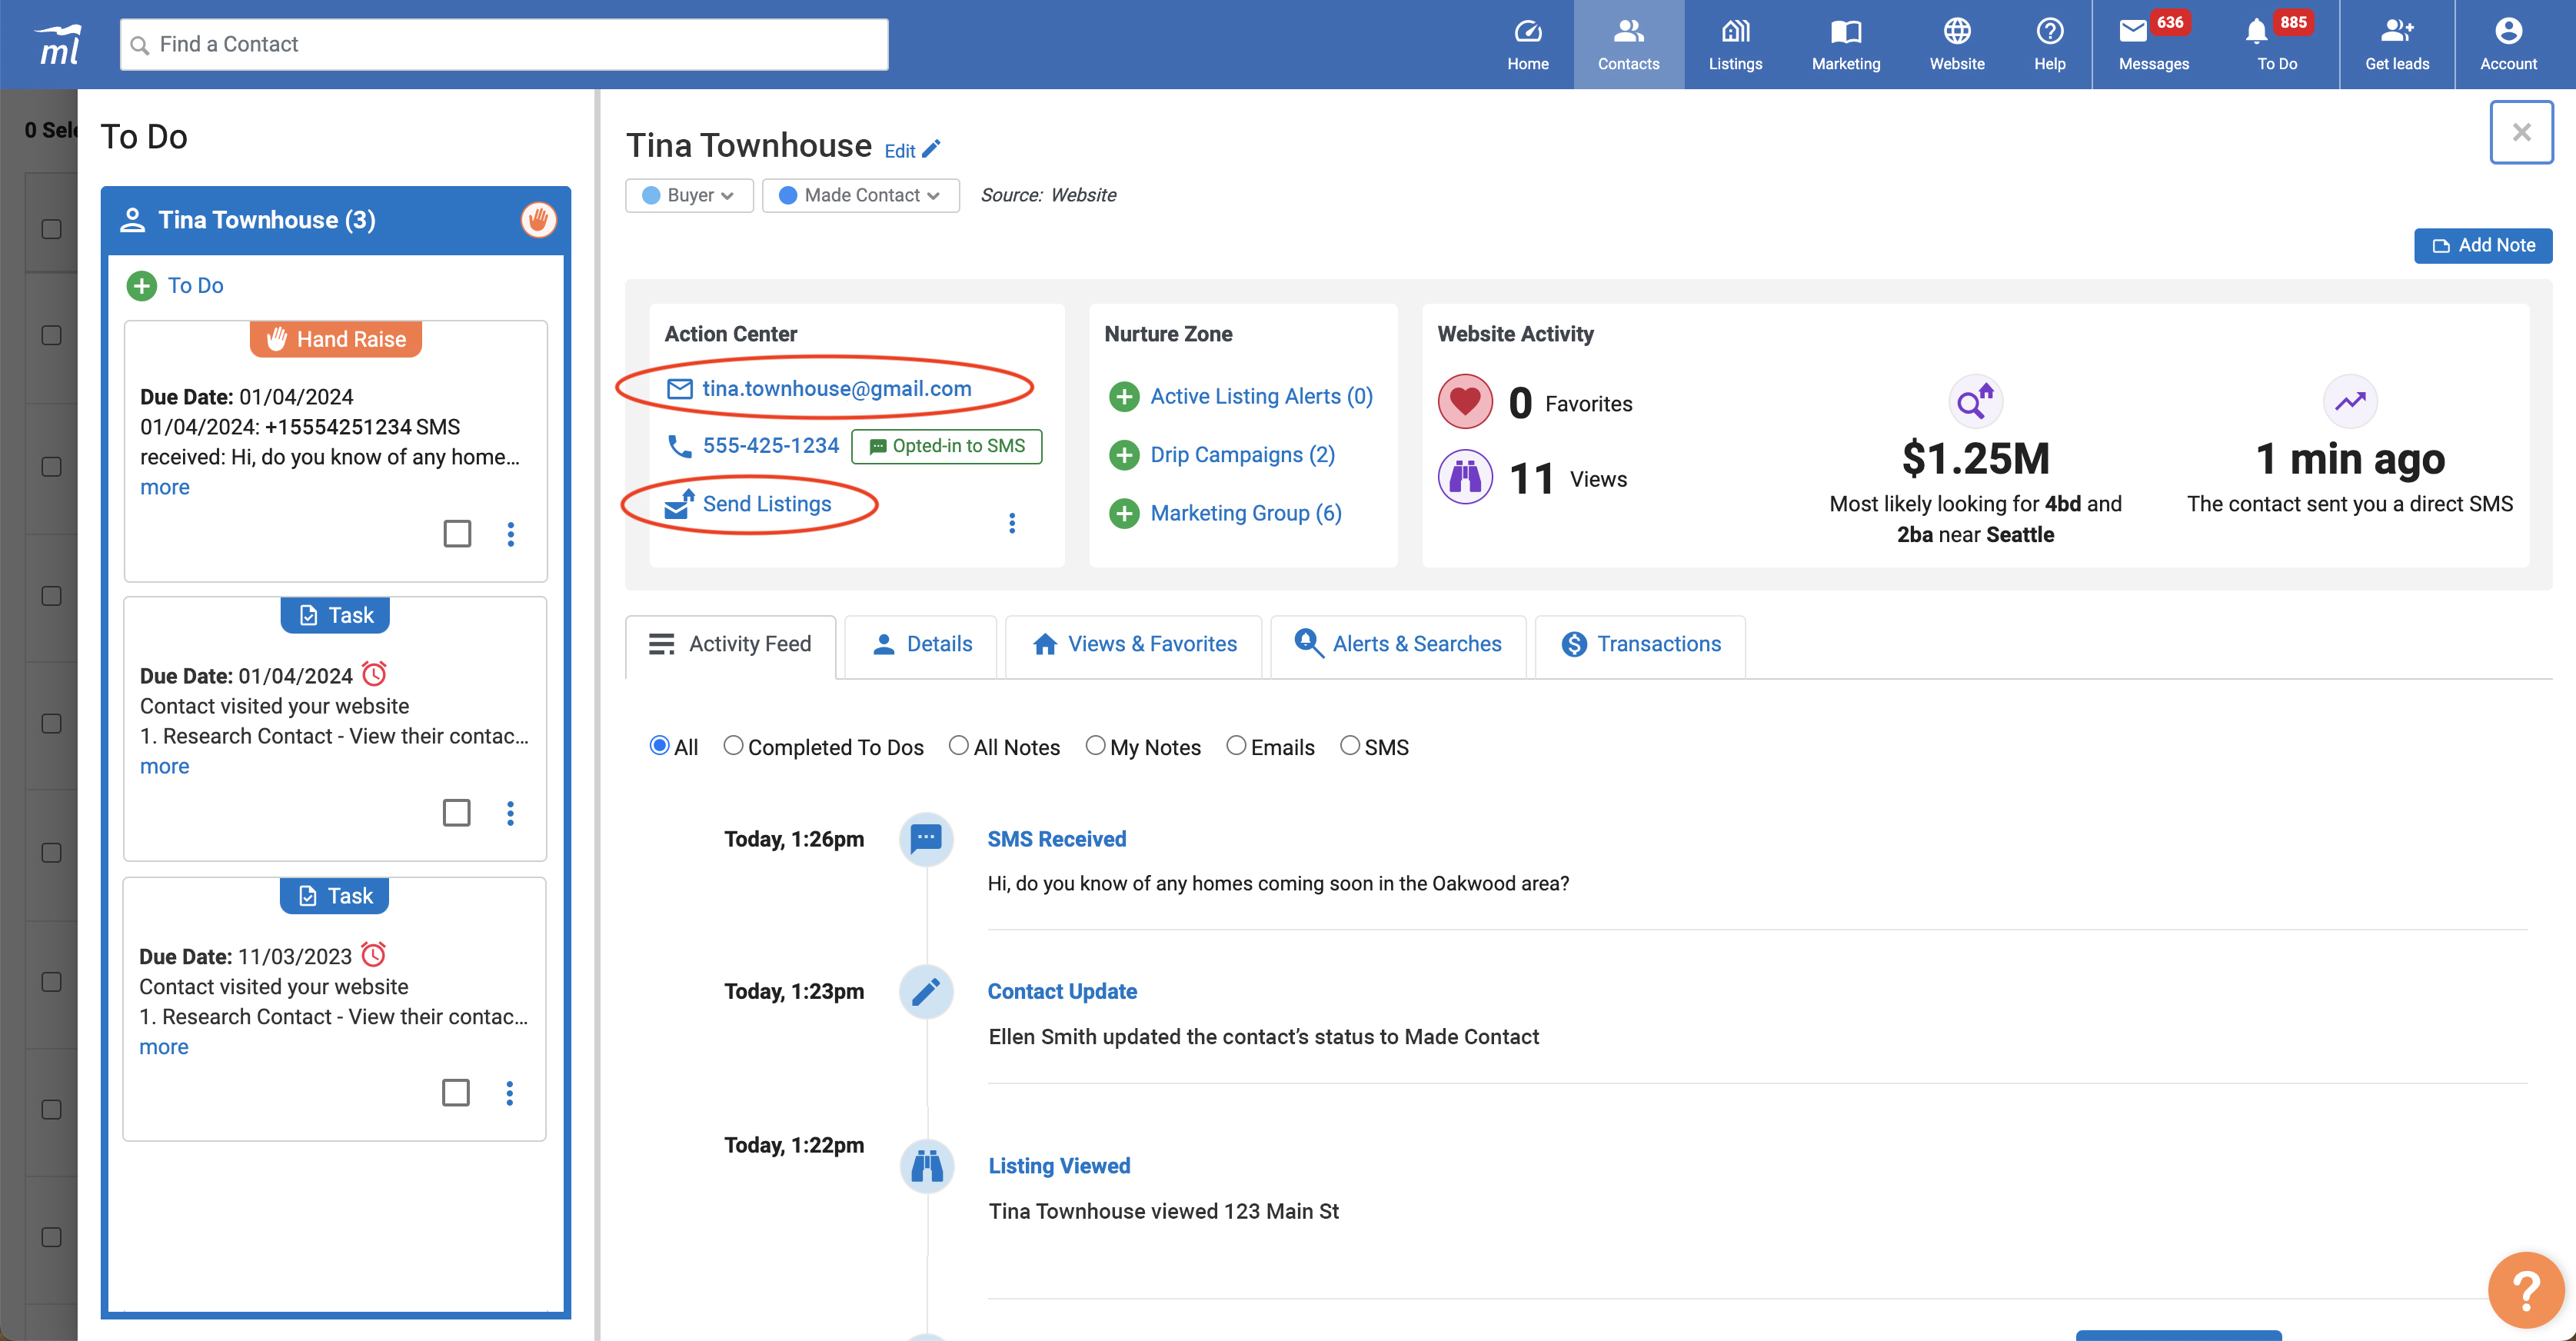Viewport: 2576px width, 1341px height.
Task: Focus the Find a Contact search field
Action: [x=504, y=44]
